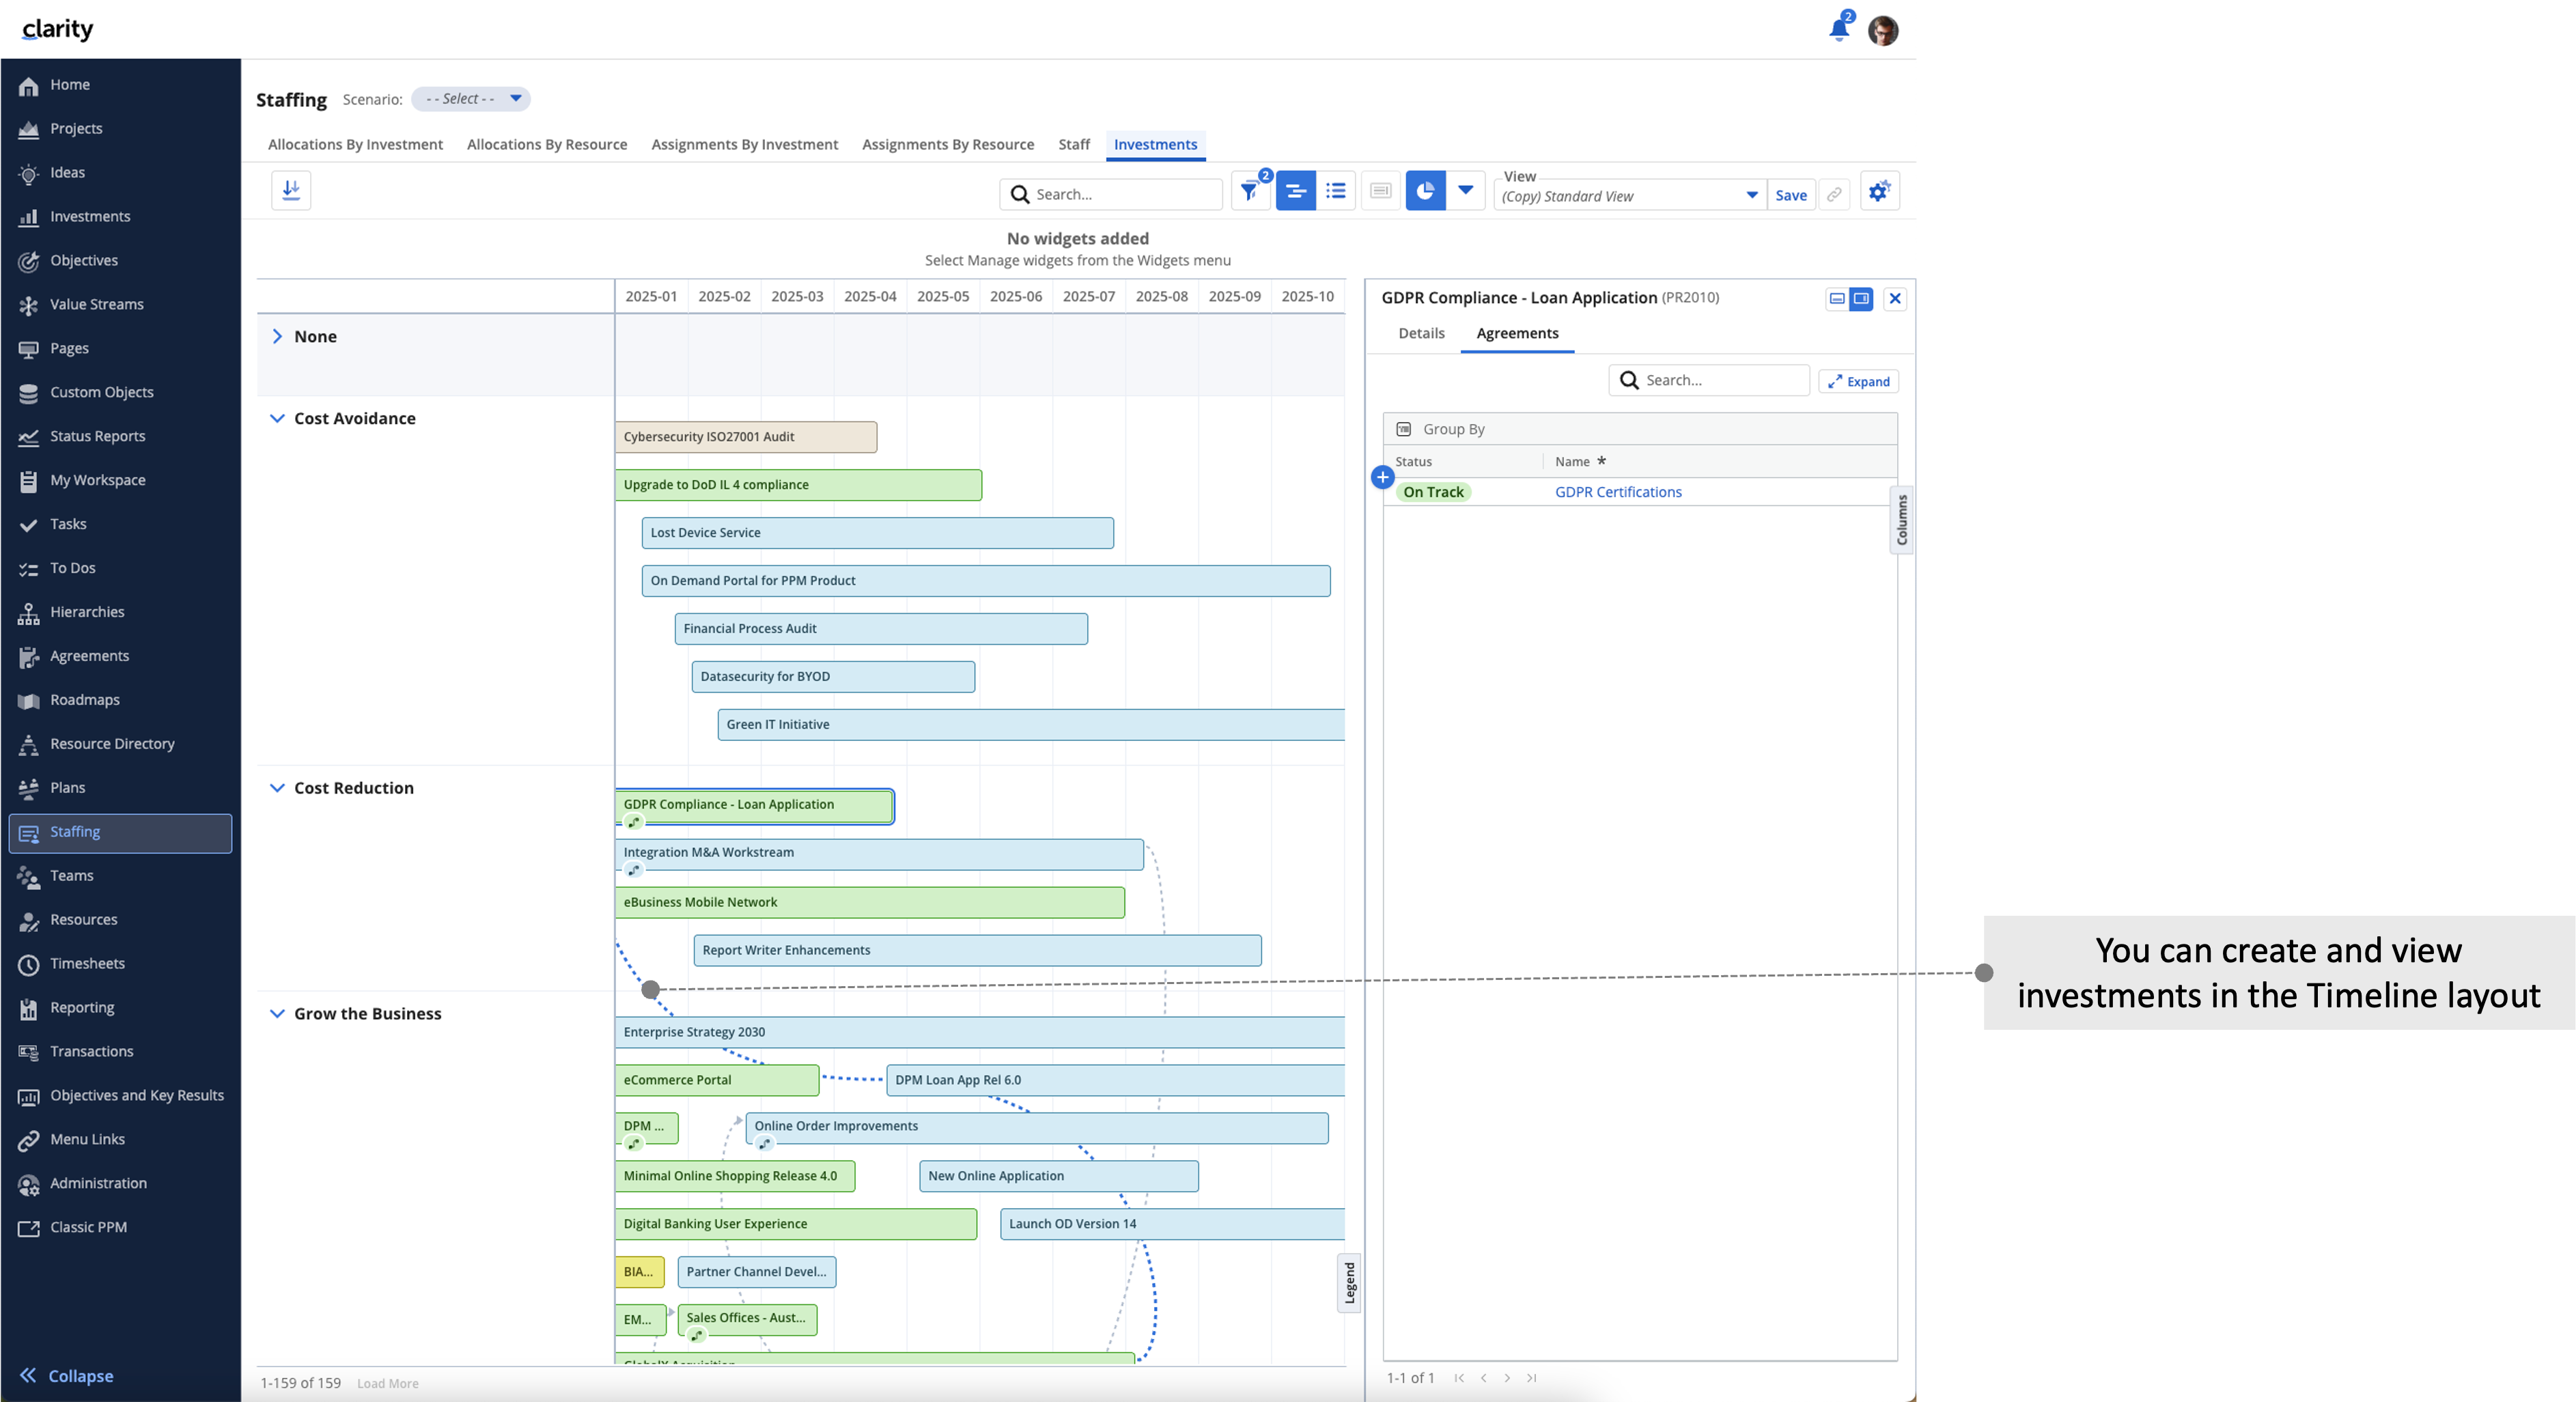This screenshot has height=1402, width=2576.
Task: Click Load More at the bottom
Action: coord(388,1383)
